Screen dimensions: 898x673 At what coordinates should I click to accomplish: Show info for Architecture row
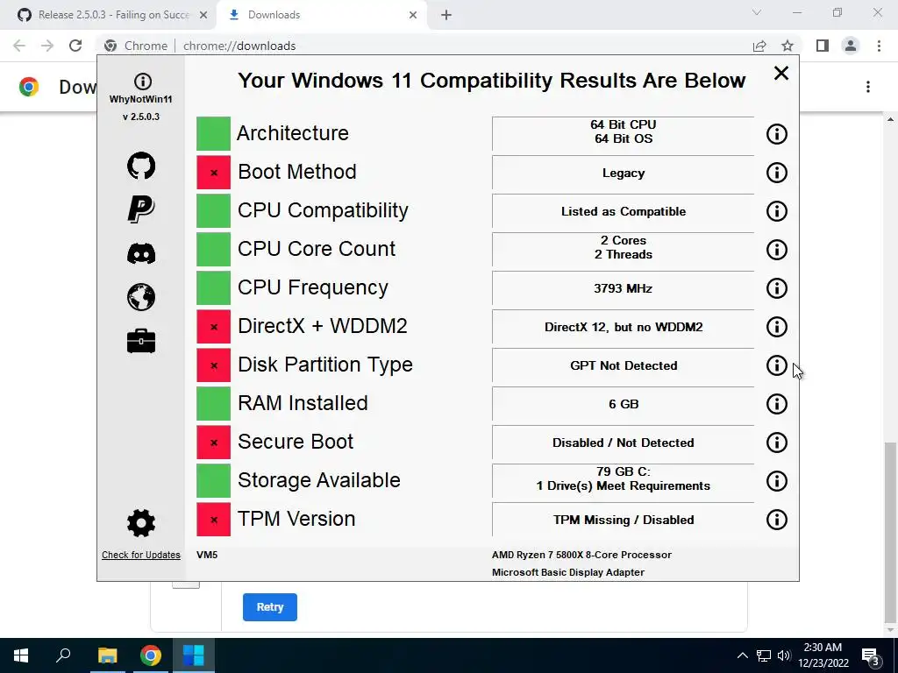(777, 134)
